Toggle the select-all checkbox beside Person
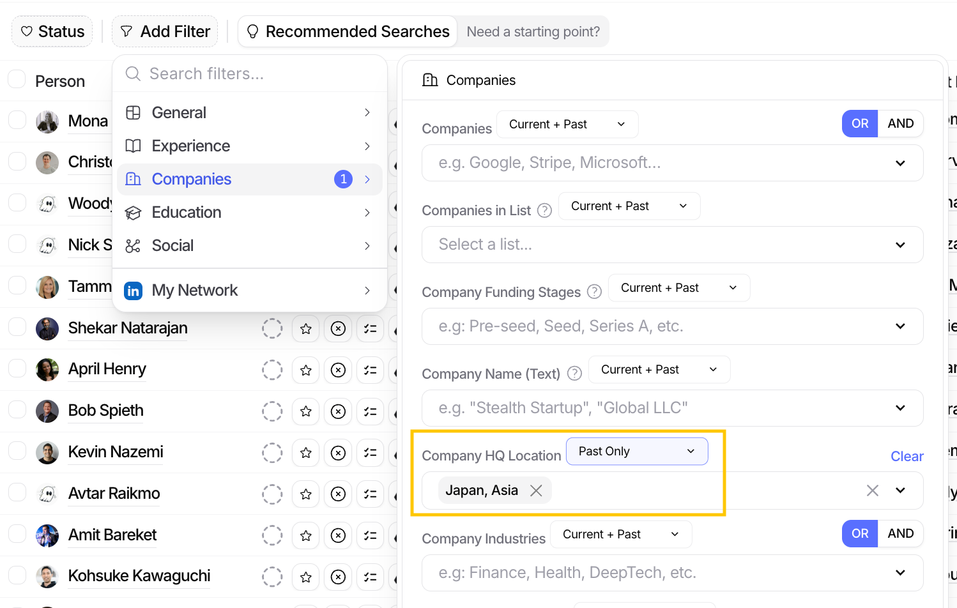 [17, 80]
